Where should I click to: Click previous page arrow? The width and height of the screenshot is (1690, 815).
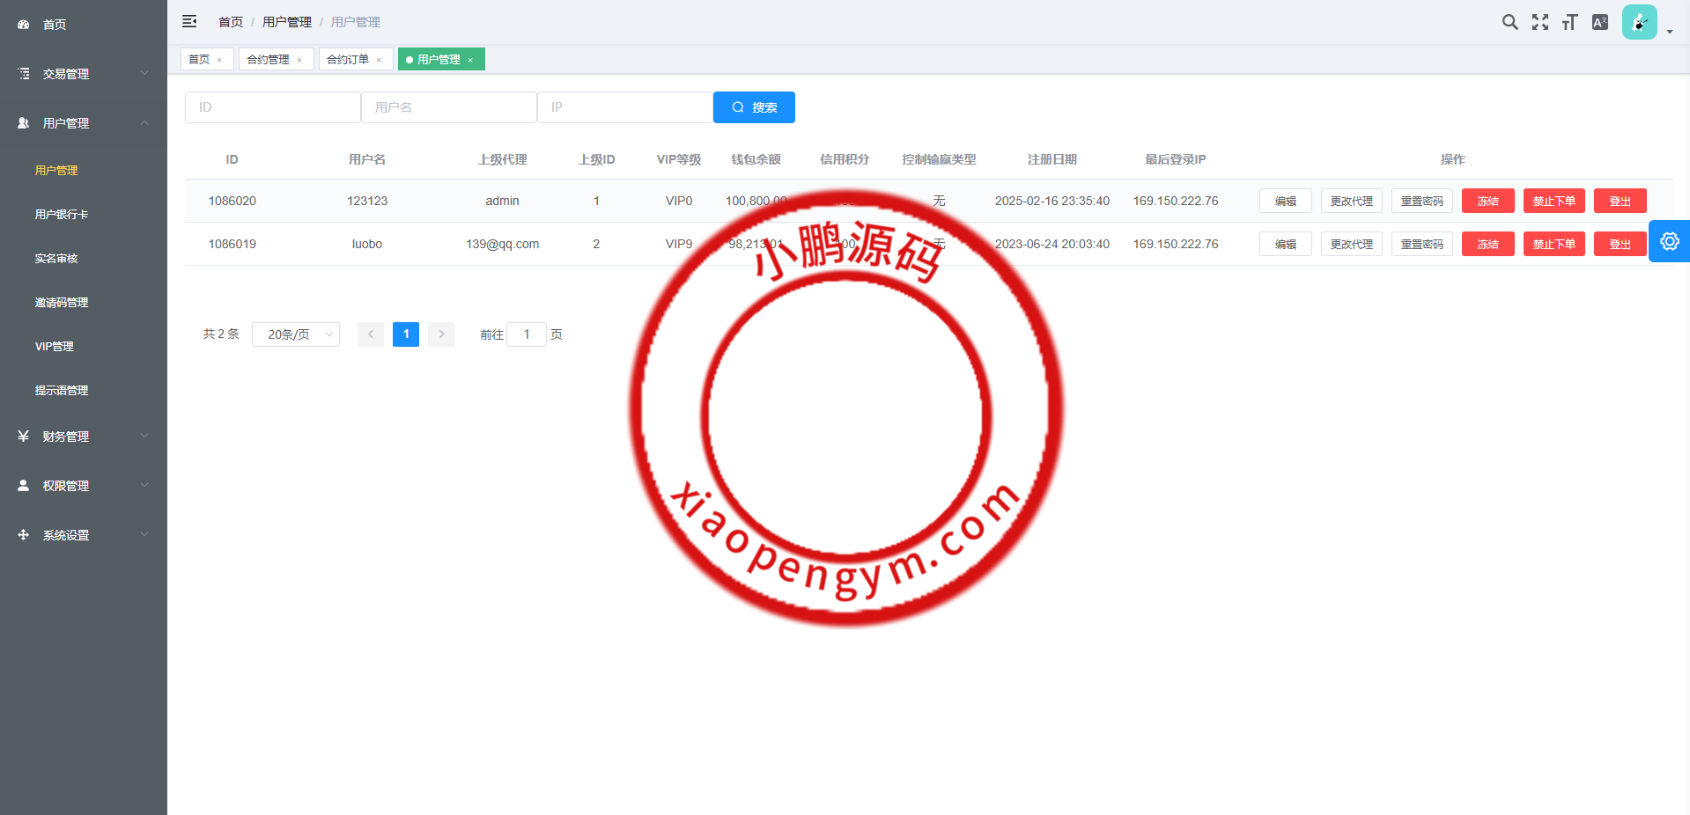tap(371, 334)
